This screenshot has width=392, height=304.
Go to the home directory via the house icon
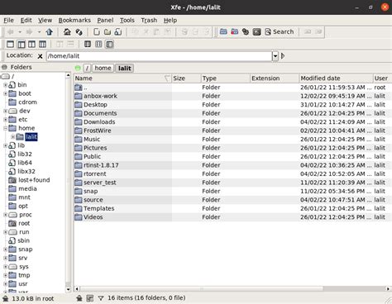[x=67, y=32]
